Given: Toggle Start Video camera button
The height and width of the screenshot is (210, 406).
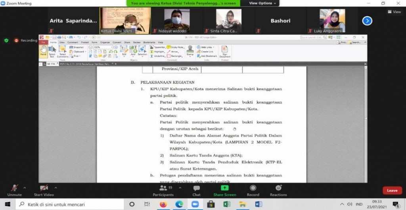Looking at the screenshot, I should [x=44, y=190].
